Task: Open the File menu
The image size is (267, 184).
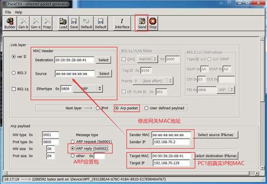Action: coord(8,12)
